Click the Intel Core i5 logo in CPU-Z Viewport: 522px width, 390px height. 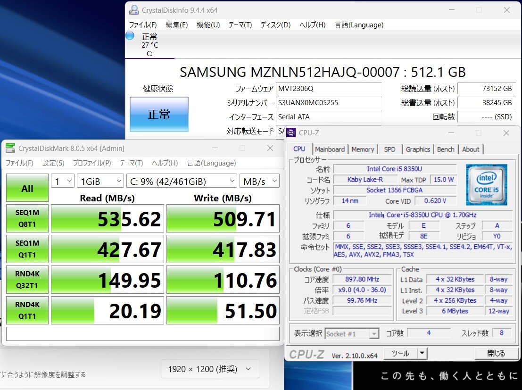tap(486, 184)
